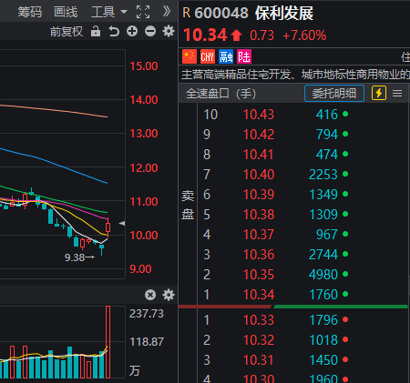Open 委托明细 order details
The height and width of the screenshot is (383, 410).
click(x=334, y=93)
